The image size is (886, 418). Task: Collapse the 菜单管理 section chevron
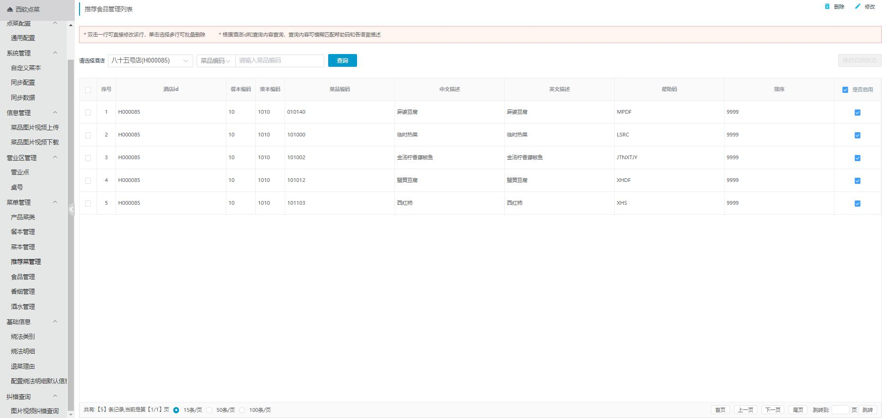(55, 202)
